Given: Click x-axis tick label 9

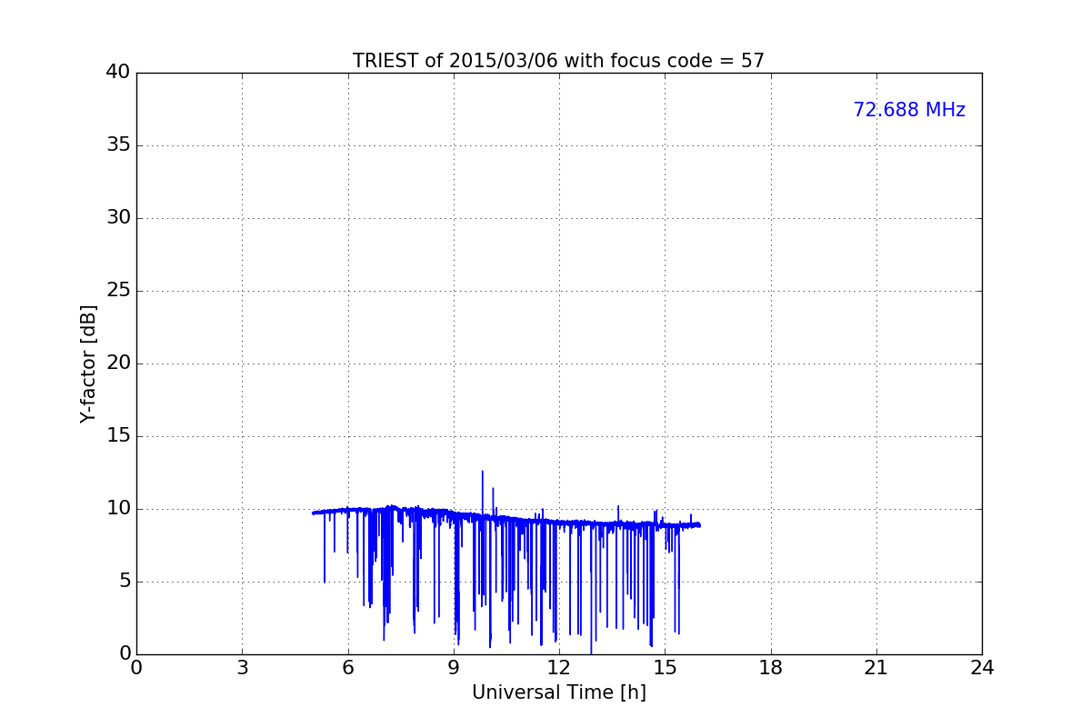Looking at the screenshot, I should tap(454, 668).
